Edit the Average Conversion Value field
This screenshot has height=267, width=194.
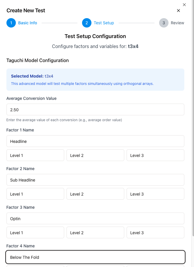(95, 109)
